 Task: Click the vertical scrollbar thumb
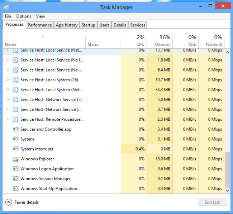click(227, 170)
